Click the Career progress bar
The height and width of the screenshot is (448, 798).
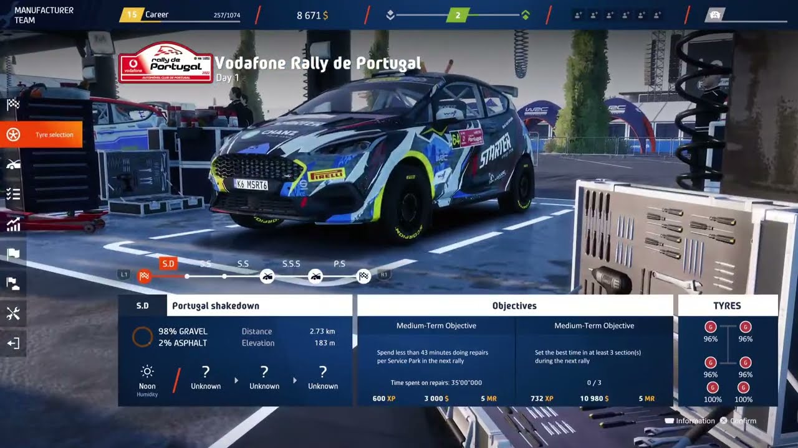click(x=181, y=22)
